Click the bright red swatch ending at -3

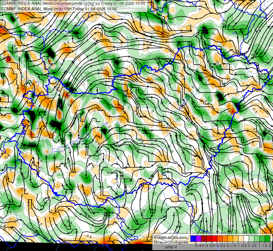(x=214, y=238)
